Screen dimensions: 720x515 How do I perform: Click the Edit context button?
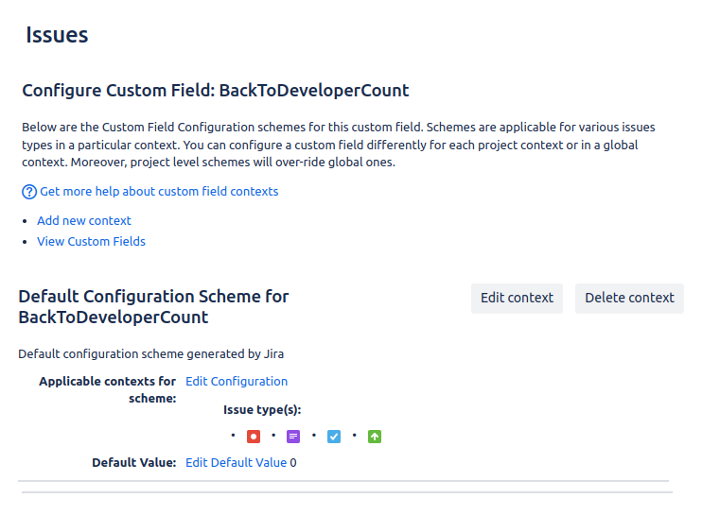517,298
